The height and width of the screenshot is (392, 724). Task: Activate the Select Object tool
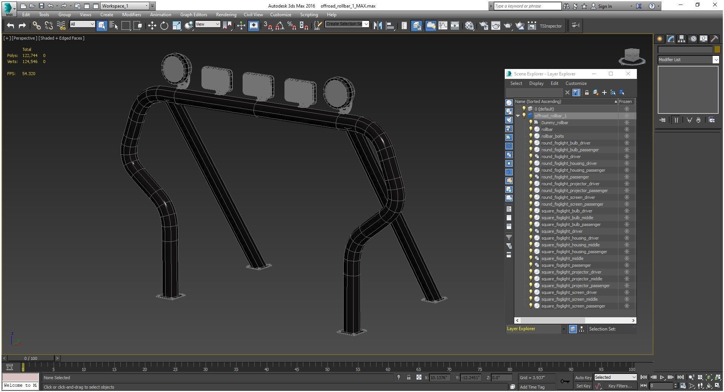(101, 26)
